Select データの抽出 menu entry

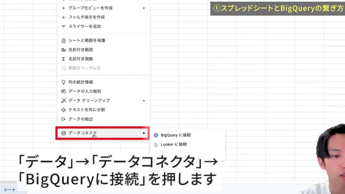point(103,119)
